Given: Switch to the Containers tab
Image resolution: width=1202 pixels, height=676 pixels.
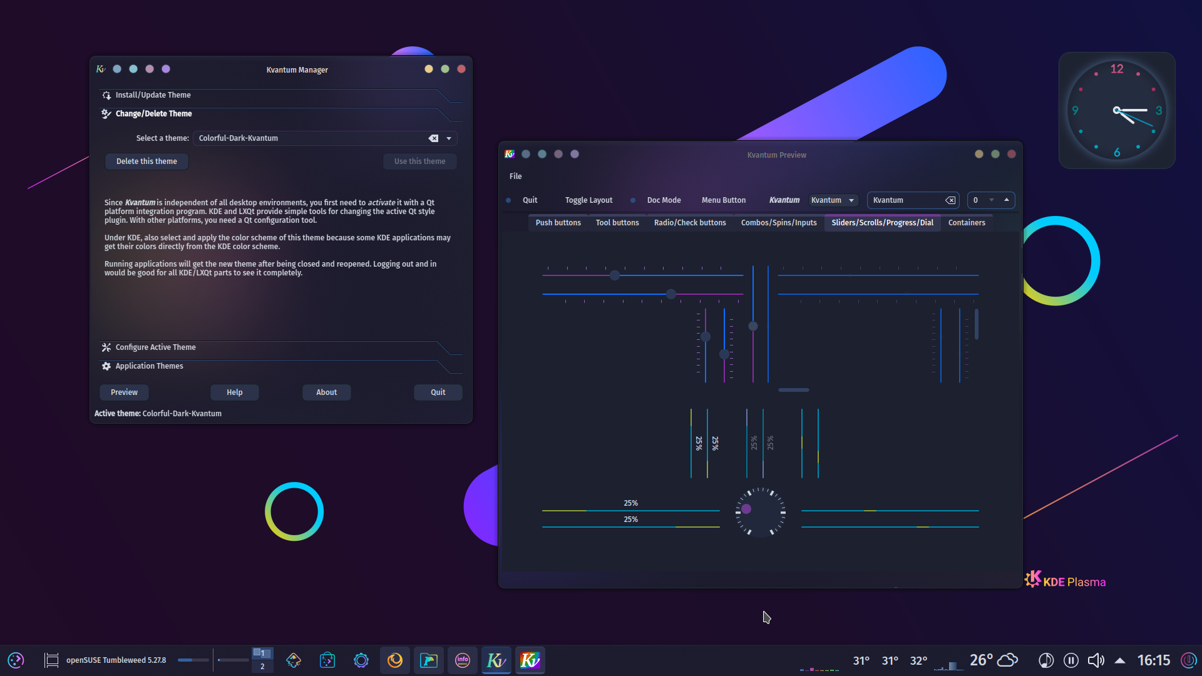Looking at the screenshot, I should 967,223.
